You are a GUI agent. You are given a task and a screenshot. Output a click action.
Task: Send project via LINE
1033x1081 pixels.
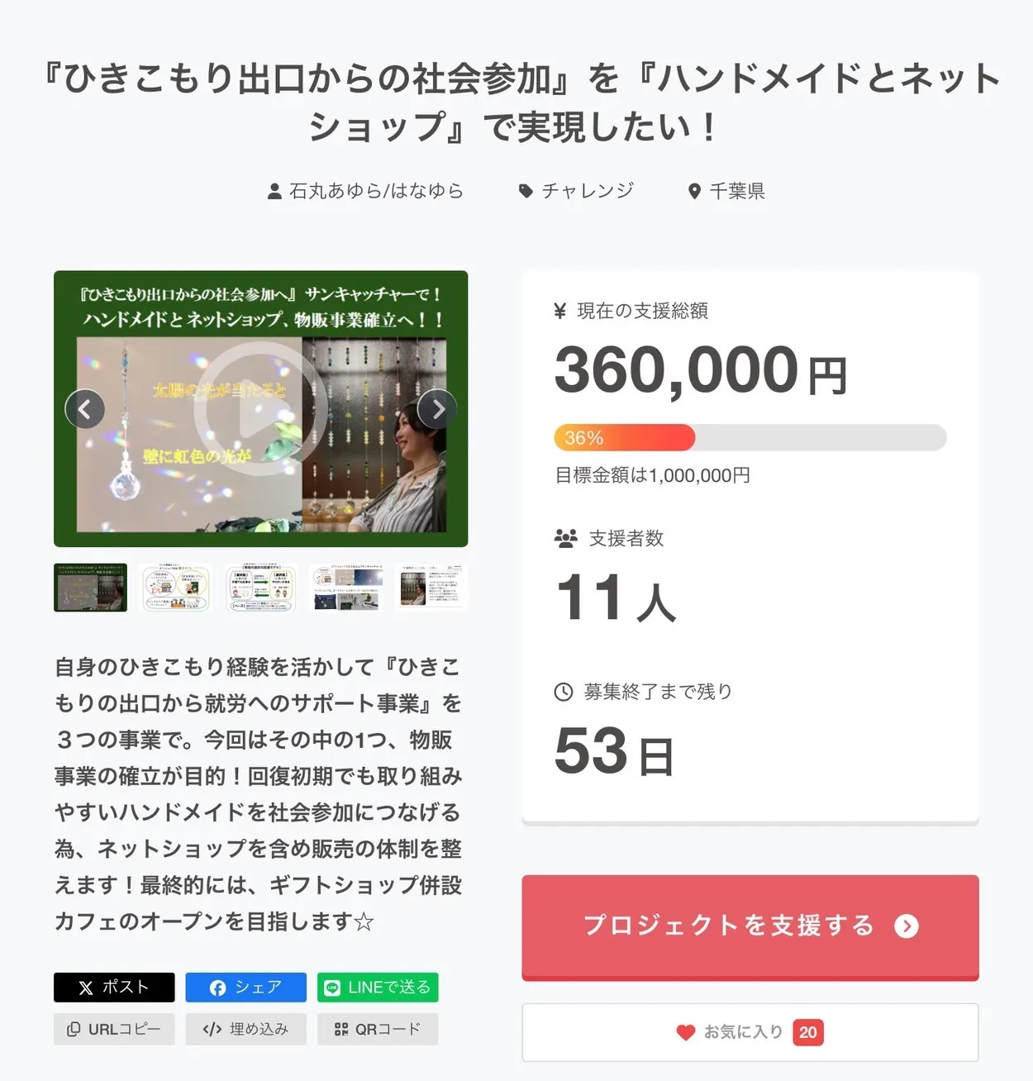click(378, 987)
